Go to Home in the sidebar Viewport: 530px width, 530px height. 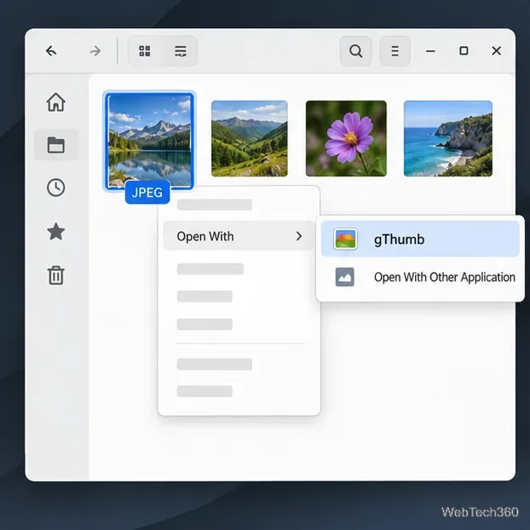point(55,102)
